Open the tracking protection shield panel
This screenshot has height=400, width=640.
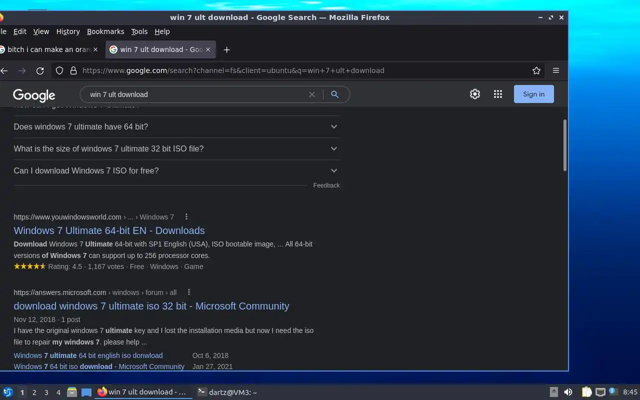click(x=59, y=70)
